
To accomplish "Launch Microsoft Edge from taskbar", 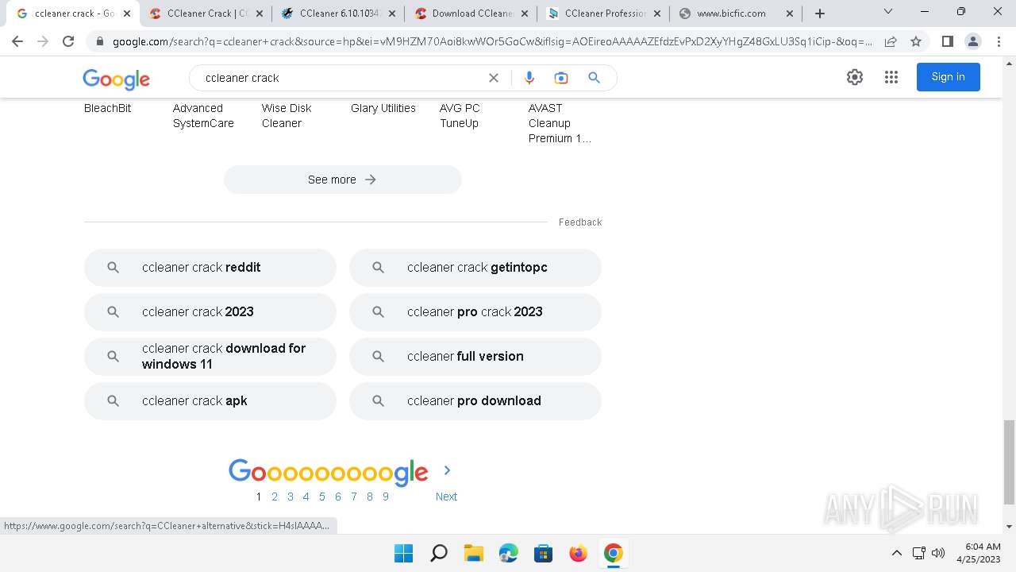I will pyautogui.click(x=508, y=553).
